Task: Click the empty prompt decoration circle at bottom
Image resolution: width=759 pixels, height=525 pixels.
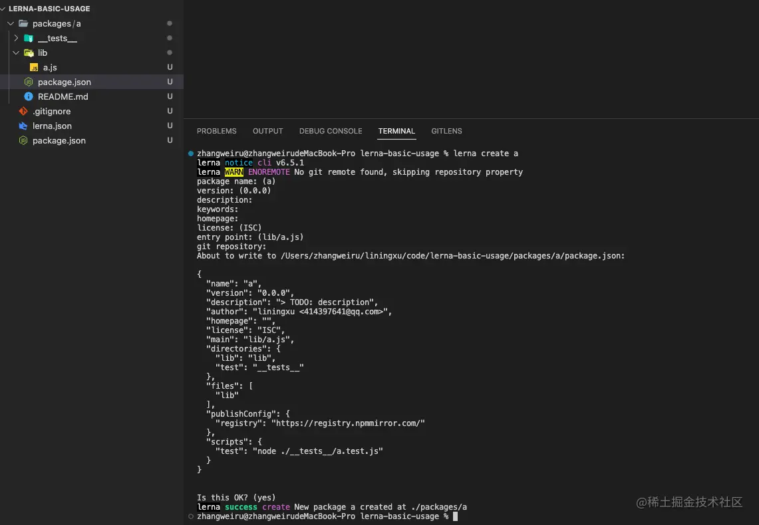Action: coord(191,516)
